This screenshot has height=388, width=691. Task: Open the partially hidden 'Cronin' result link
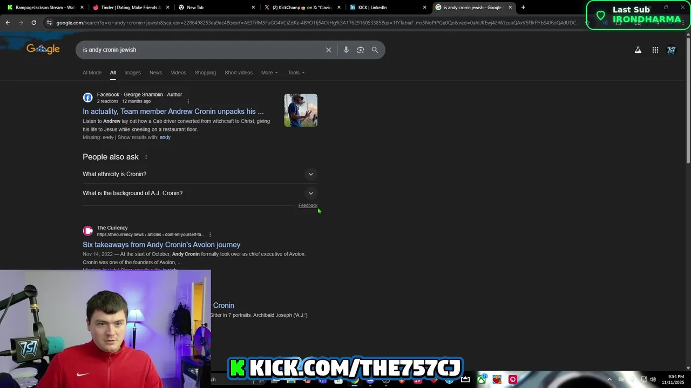coord(223,306)
